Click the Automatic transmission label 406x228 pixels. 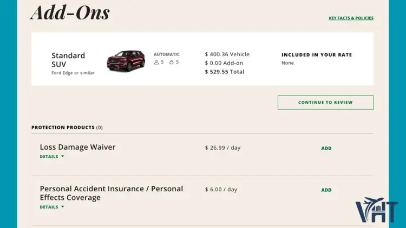(166, 55)
